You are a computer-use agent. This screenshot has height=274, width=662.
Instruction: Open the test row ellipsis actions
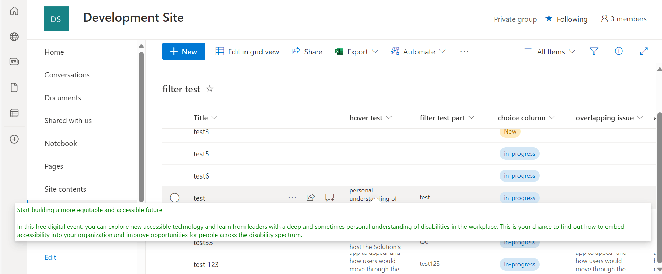[x=292, y=198]
